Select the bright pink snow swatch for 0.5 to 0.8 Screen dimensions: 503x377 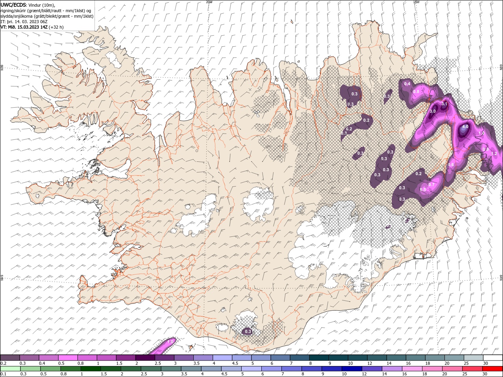point(68,358)
